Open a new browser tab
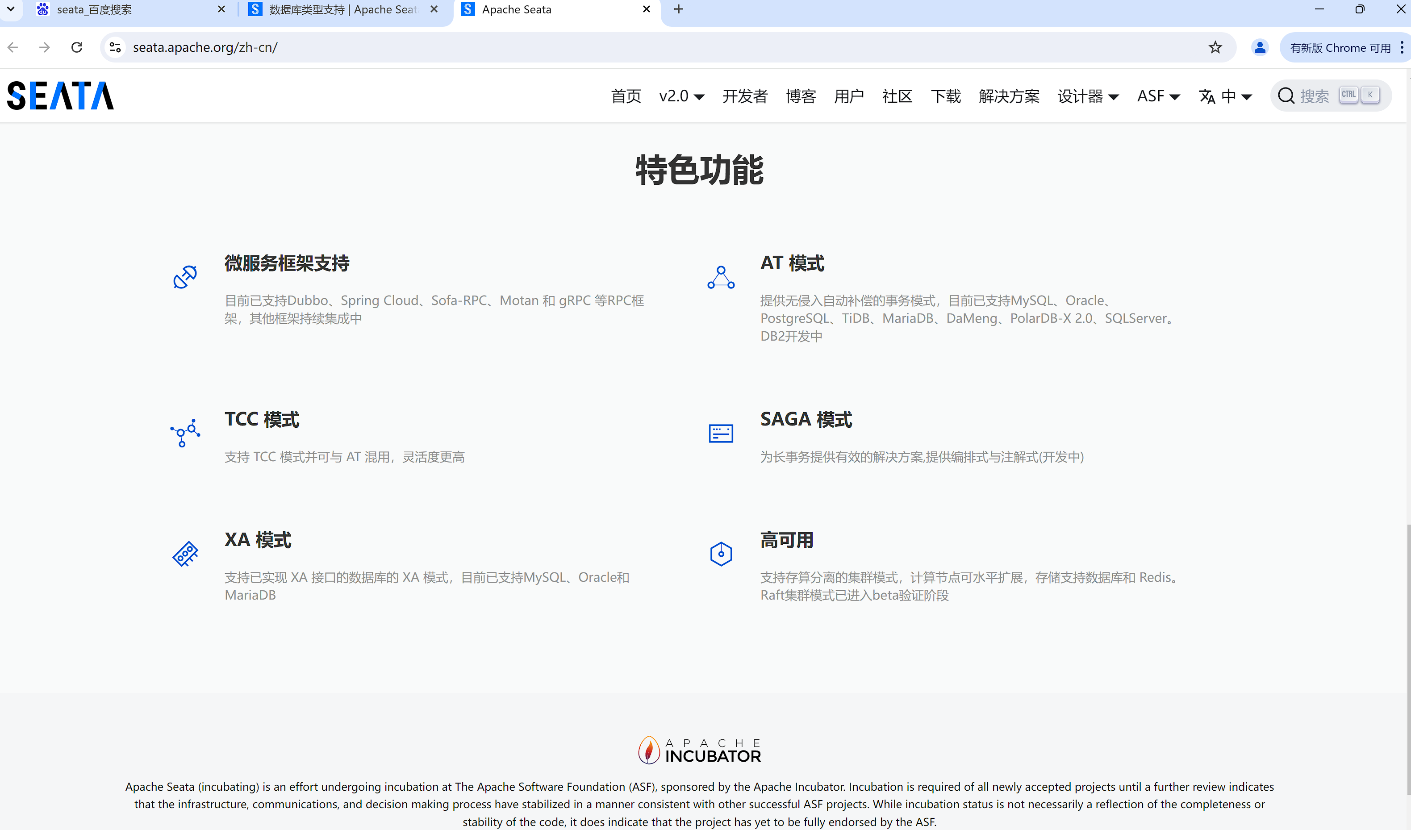 [679, 9]
